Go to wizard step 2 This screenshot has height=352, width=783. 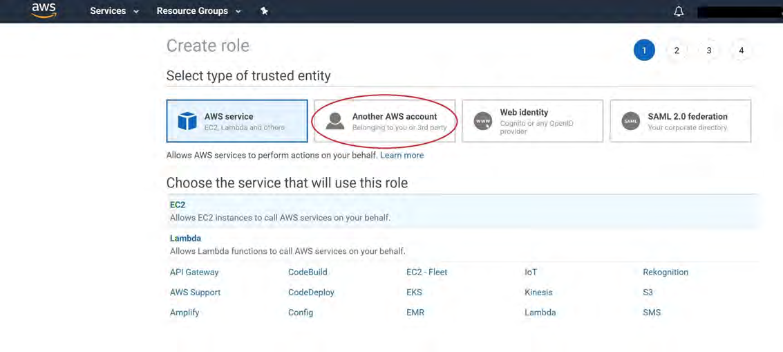click(x=677, y=50)
